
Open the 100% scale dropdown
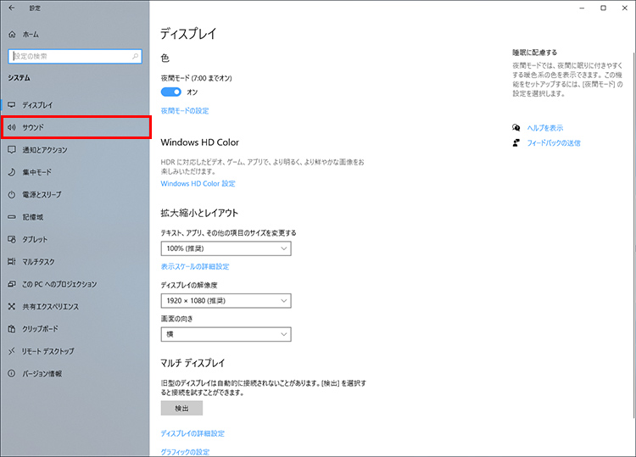click(x=226, y=249)
